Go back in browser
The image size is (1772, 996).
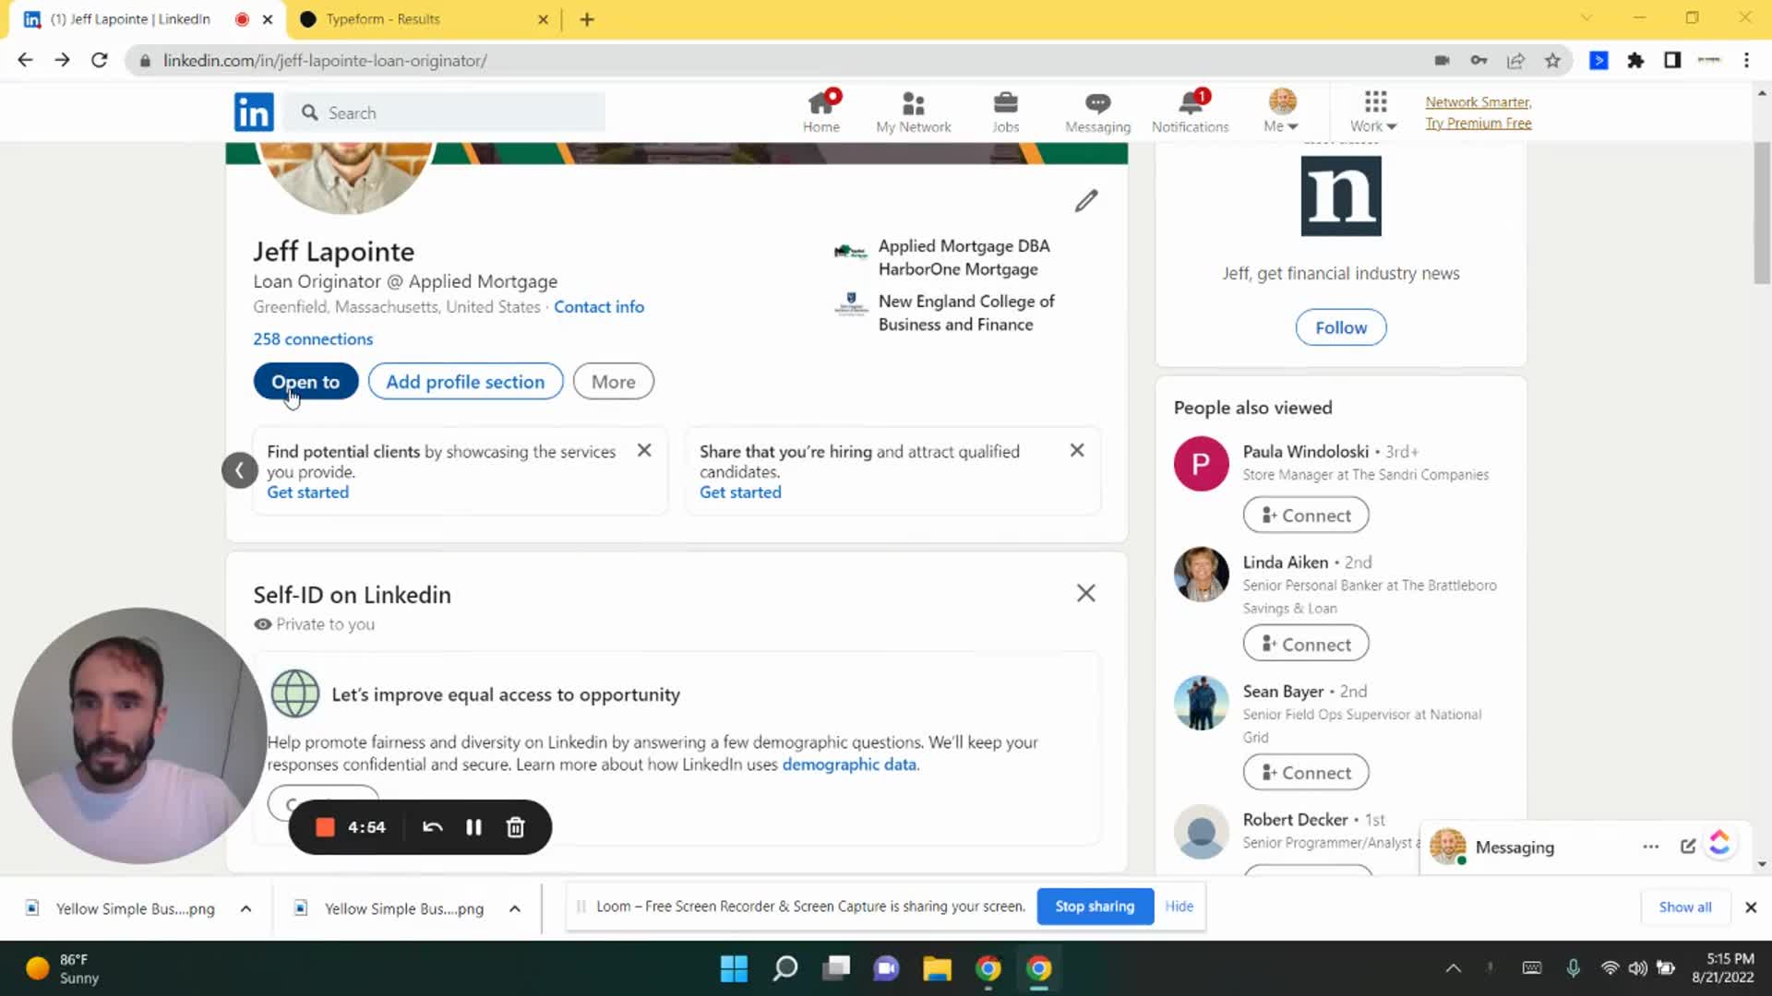pos(25,60)
